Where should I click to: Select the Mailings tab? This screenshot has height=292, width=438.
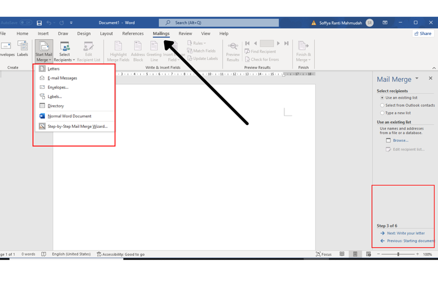pyautogui.click(x=161, y=33)
